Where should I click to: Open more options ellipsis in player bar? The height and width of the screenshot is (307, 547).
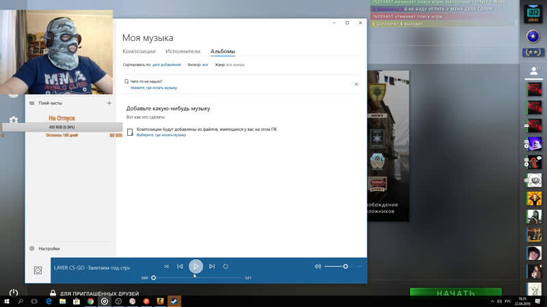tap(360, 266)
